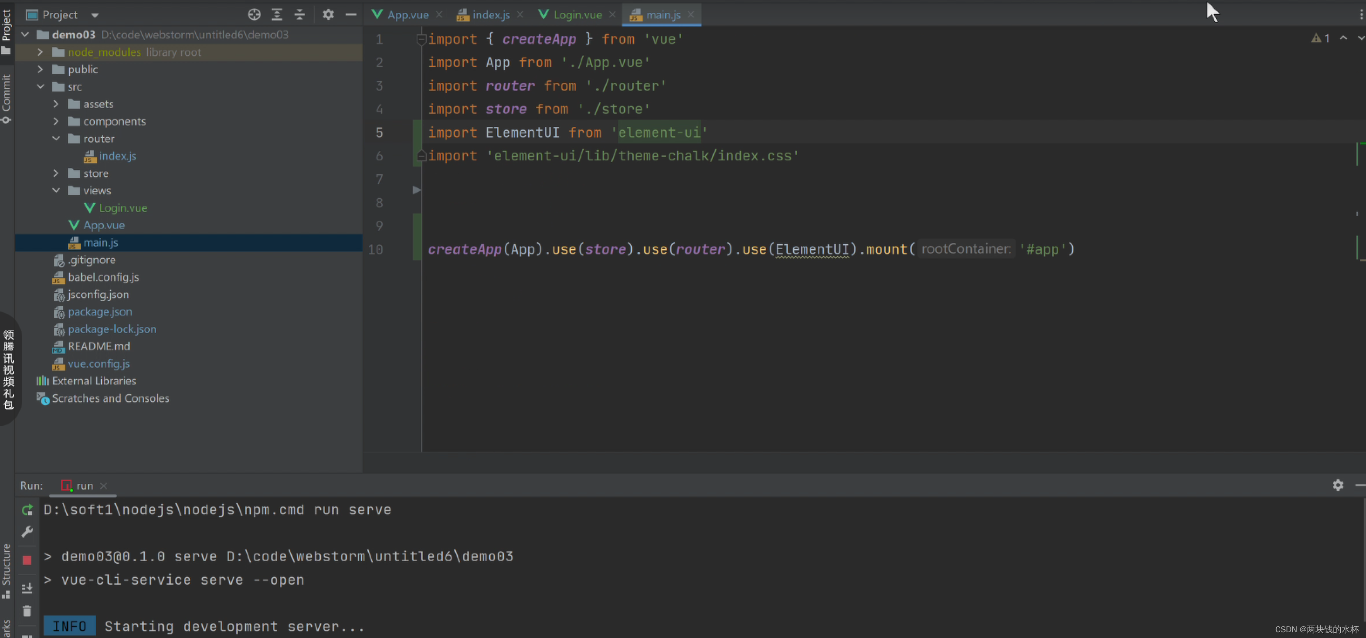Expand the store folder

56,173
